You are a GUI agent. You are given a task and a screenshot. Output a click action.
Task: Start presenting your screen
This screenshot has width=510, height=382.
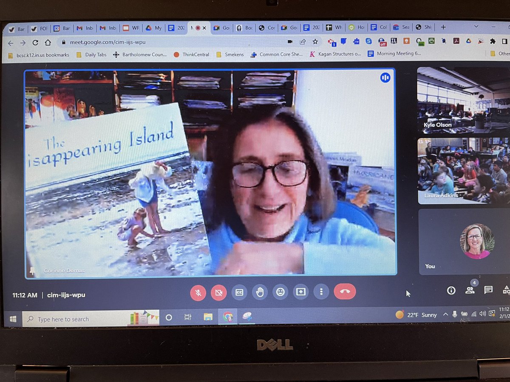[300, 292]
